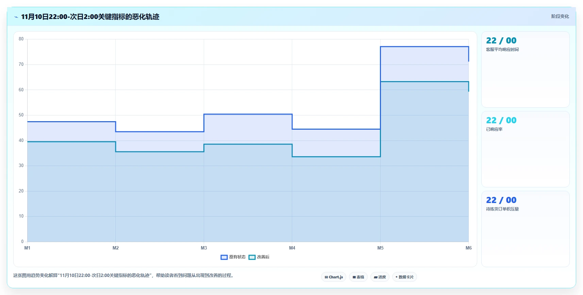Click the progress icon in the 进度 chip
Viewport: 583px width, 295px height.
tap(376, 277)
